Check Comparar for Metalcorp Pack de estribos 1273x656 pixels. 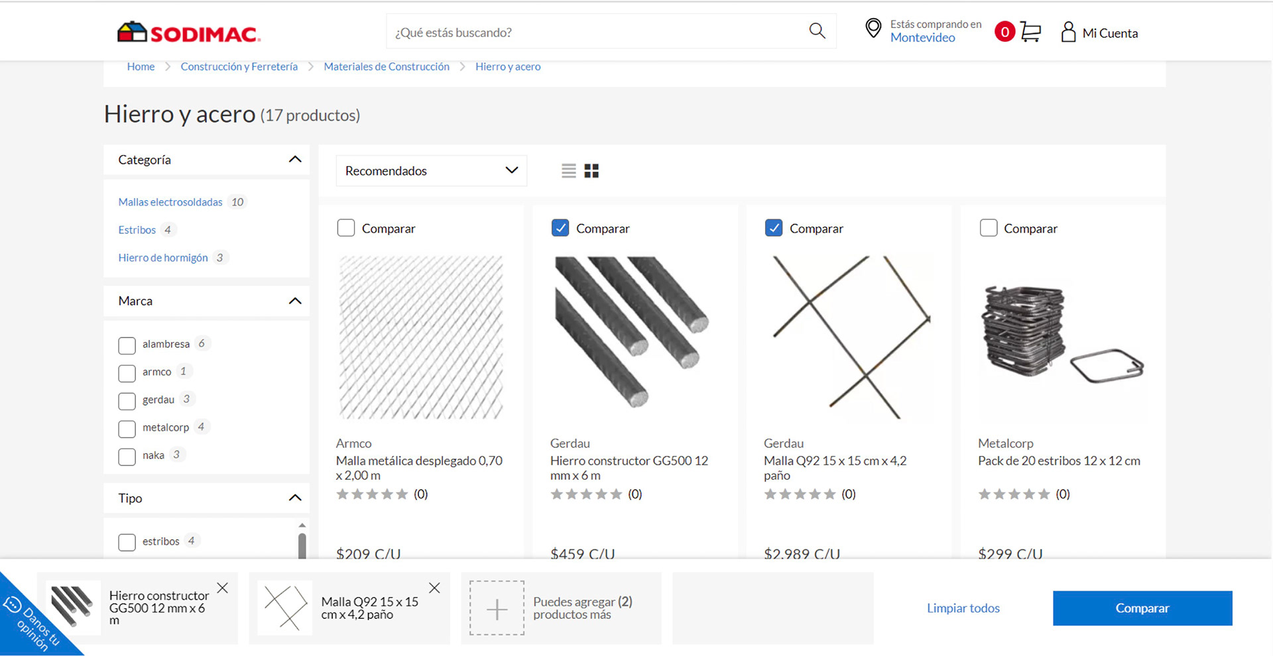(x=989, y=228)
